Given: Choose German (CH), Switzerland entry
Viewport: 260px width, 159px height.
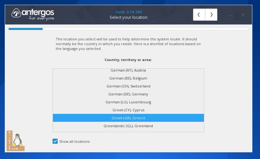Looking at the screenshot, I should tap(128, 86).
